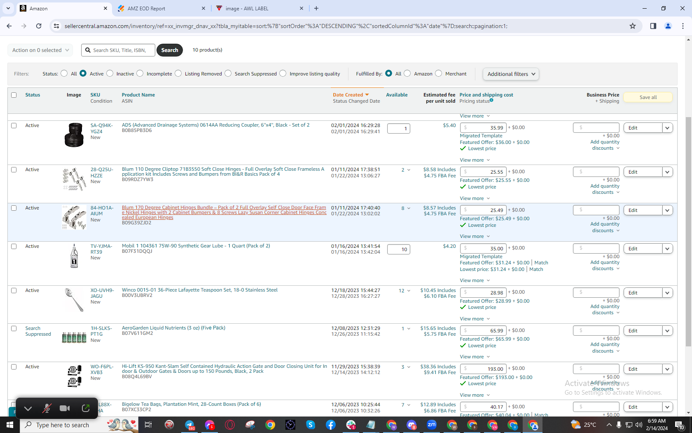The width and height of the screenshot is (692, 433).
Task: Open the Windows Start menu
Action: point(10,425)
